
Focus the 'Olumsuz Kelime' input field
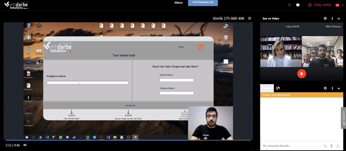[x=176, y=93]
